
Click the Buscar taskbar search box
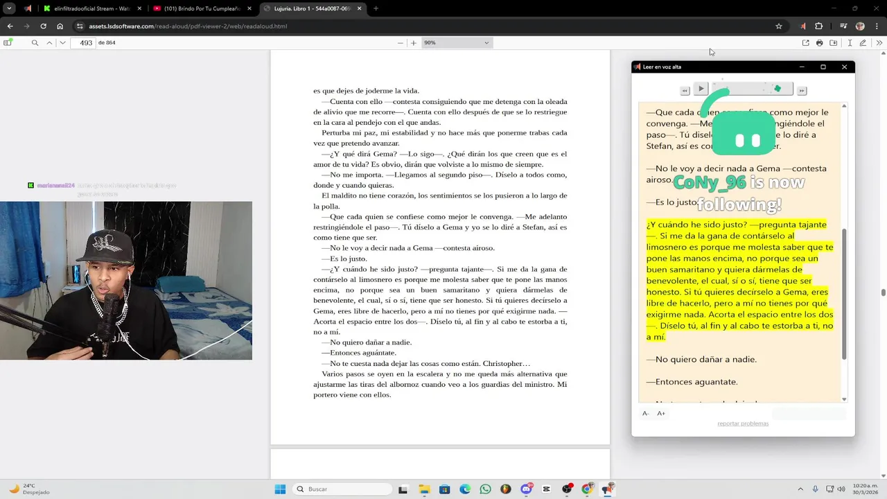point(342,489)
